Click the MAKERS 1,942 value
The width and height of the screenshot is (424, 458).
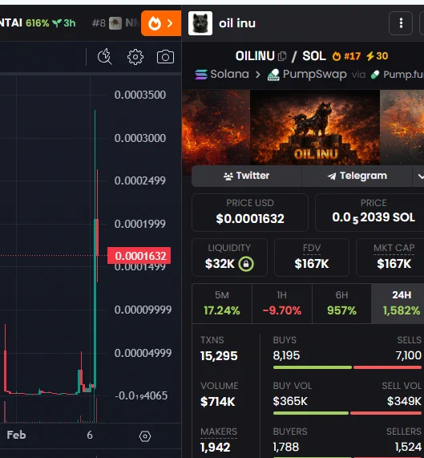215,448
